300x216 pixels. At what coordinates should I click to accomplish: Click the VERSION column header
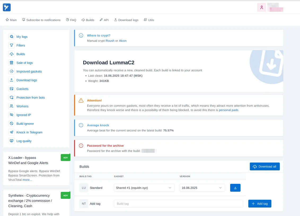tap(185, 177)
